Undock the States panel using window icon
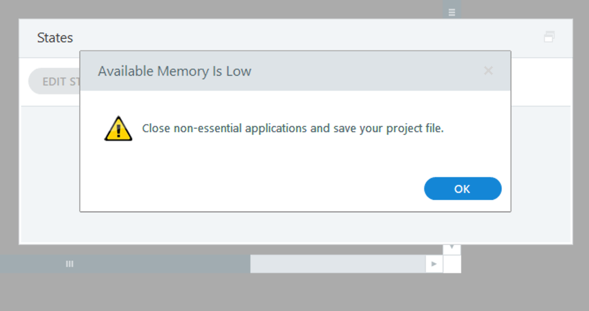This screenshot has height=311, width=589. coord(549,37)
